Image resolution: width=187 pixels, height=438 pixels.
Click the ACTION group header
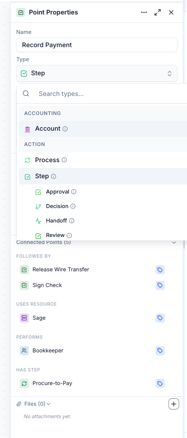[x=35, y=144]
